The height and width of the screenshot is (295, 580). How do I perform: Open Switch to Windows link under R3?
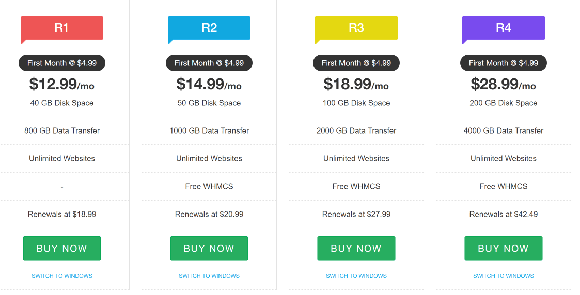point(356,276)
